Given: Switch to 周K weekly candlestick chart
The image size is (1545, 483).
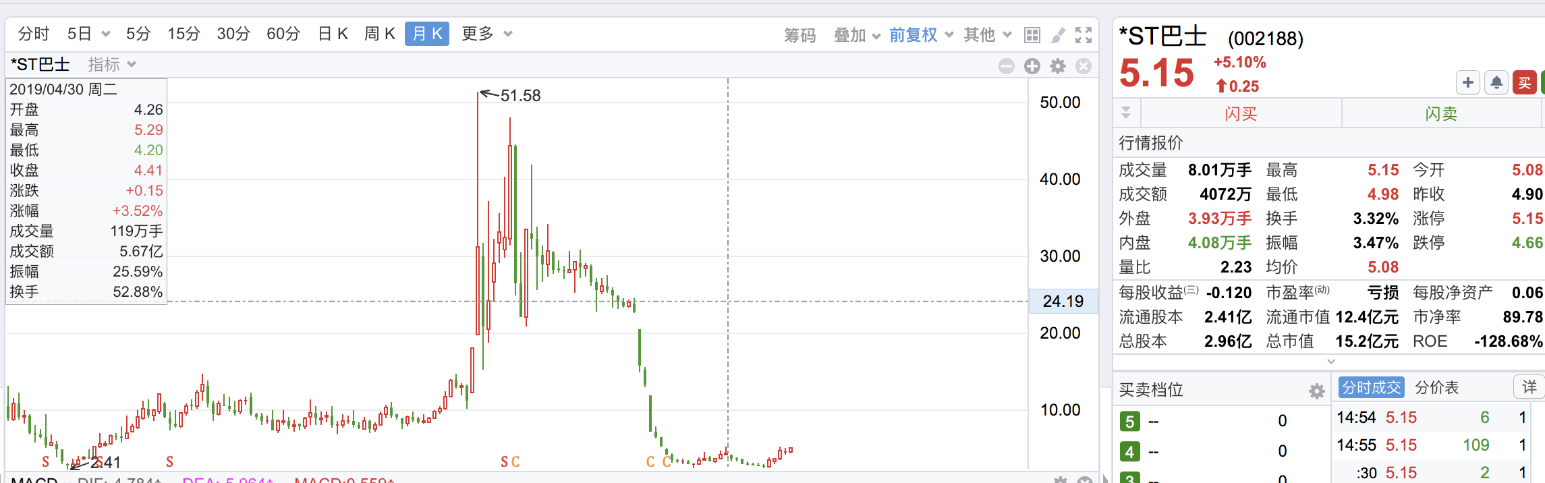Looking at the screenshot, I should pos(380,34).
